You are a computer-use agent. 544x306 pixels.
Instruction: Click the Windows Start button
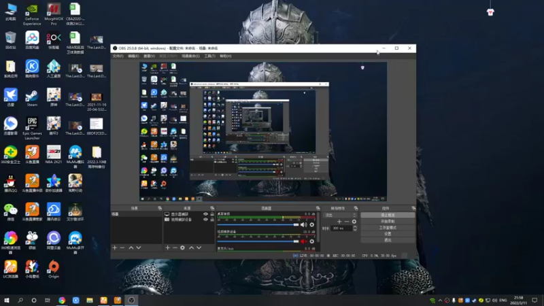pyautogui.click(x=7, y=300)
